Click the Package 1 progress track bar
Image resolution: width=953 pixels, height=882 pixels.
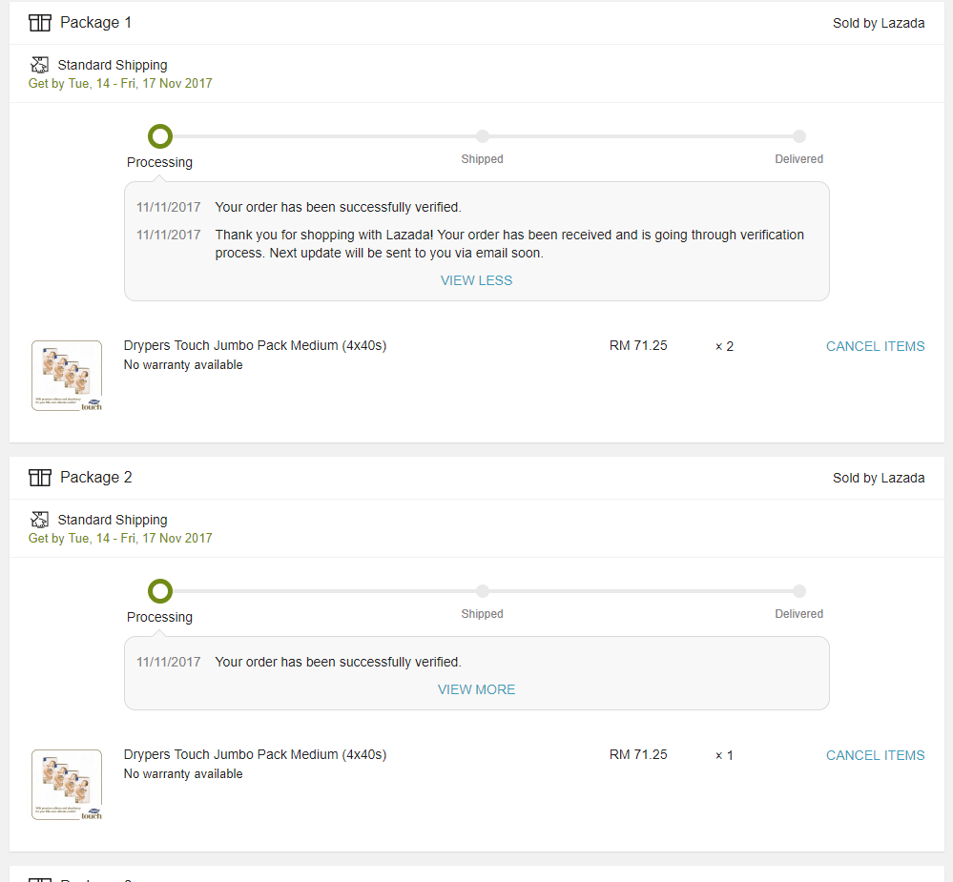(x=324, y=136)
